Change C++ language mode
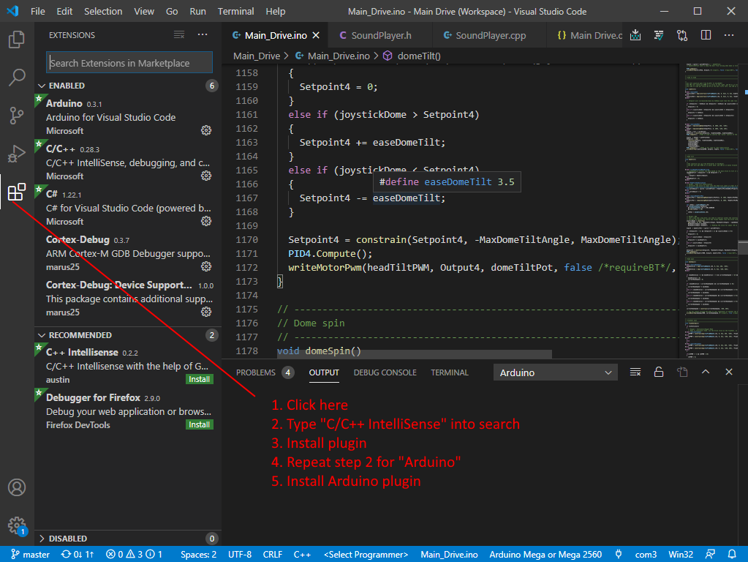 pos(302,555)
